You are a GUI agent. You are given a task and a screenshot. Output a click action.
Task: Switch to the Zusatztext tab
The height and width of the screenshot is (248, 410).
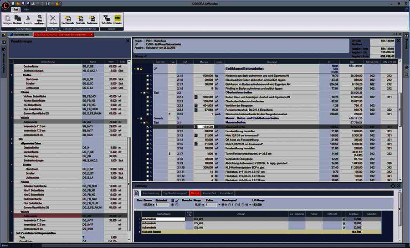point(226,193)
